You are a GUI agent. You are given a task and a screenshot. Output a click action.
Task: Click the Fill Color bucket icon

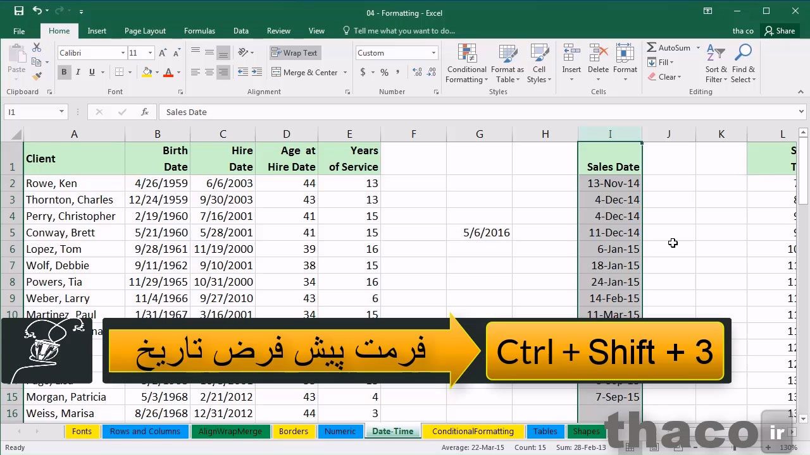click(x=147, y=73)
